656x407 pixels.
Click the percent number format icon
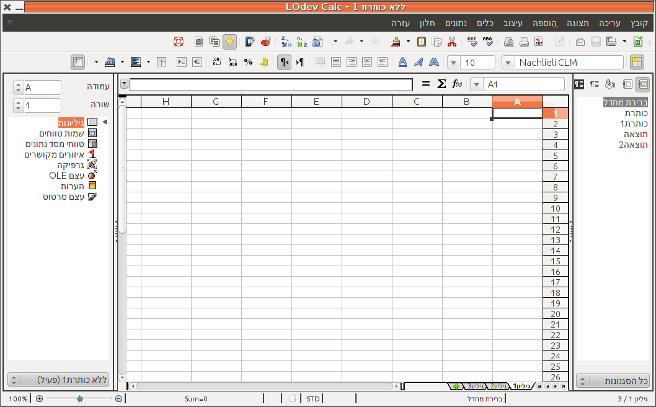(x=248, y=62)
